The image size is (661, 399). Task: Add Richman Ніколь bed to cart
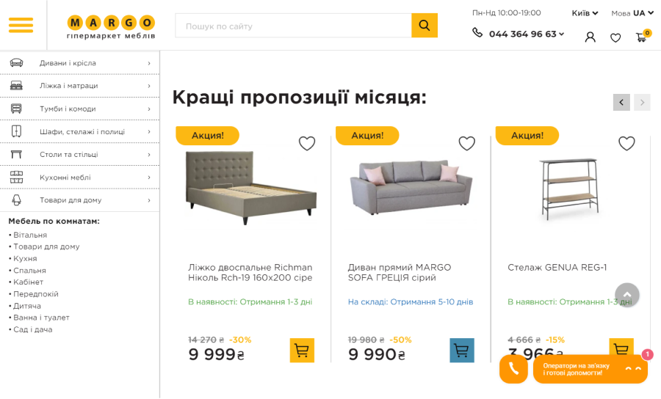click(302, 350)
